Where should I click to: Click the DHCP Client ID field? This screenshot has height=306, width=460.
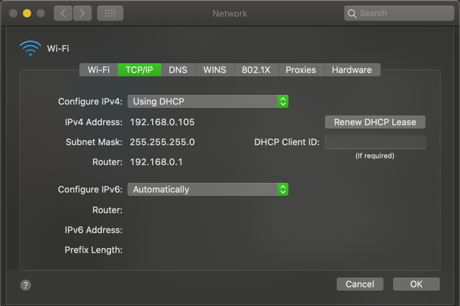coord(375,142)
